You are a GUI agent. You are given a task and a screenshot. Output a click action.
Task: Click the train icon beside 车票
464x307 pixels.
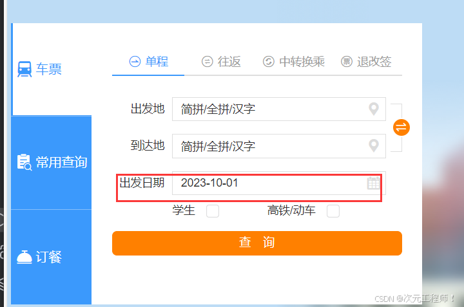[x=24, y=69]
